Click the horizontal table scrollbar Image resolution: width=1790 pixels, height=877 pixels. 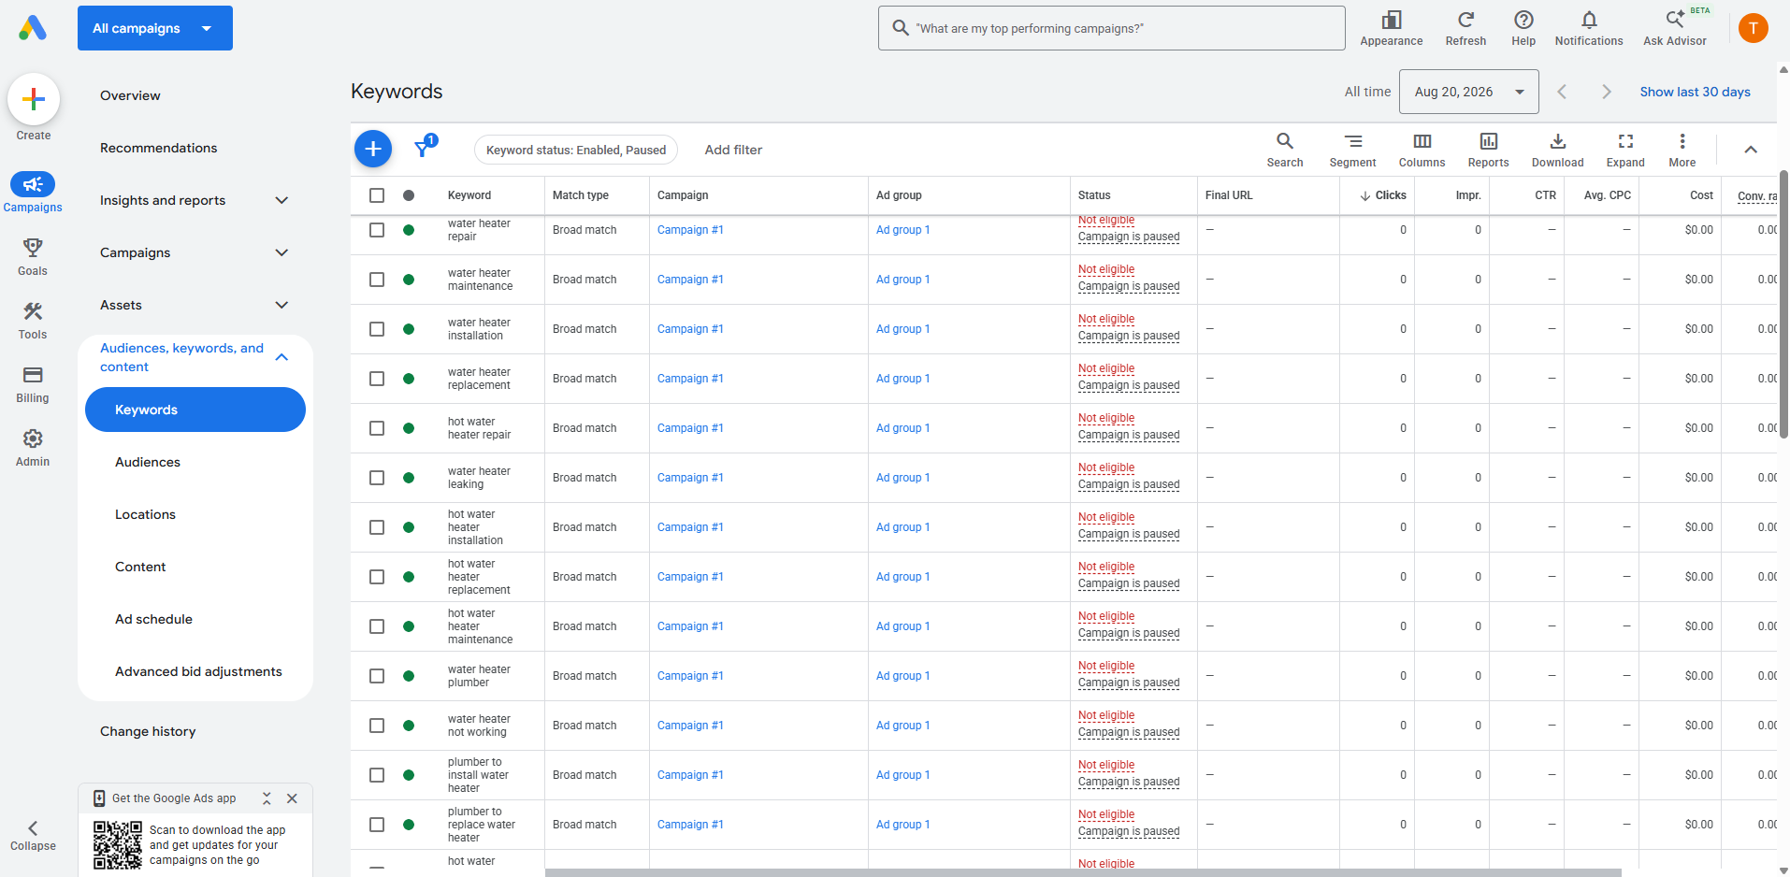(x=1083, y=872)
